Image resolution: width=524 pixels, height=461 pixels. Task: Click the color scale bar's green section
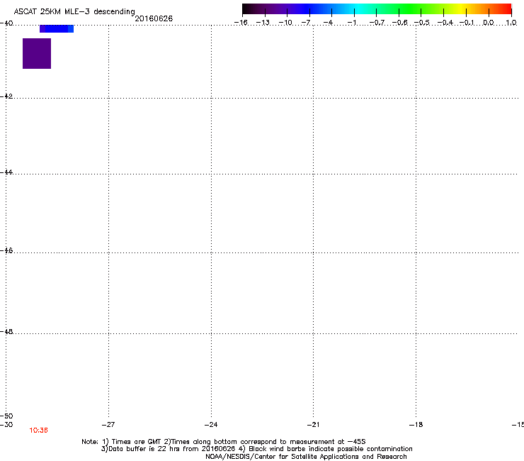[x=410, y=9]
